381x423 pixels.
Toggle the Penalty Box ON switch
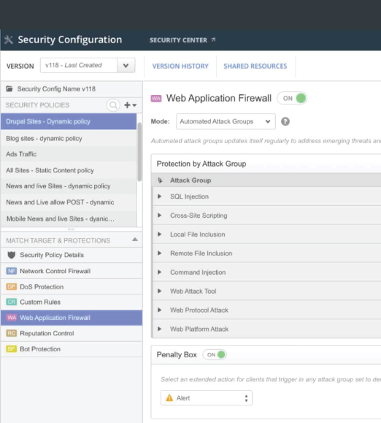215,354
